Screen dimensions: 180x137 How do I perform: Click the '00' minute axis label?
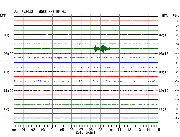[x=14, y=130]
